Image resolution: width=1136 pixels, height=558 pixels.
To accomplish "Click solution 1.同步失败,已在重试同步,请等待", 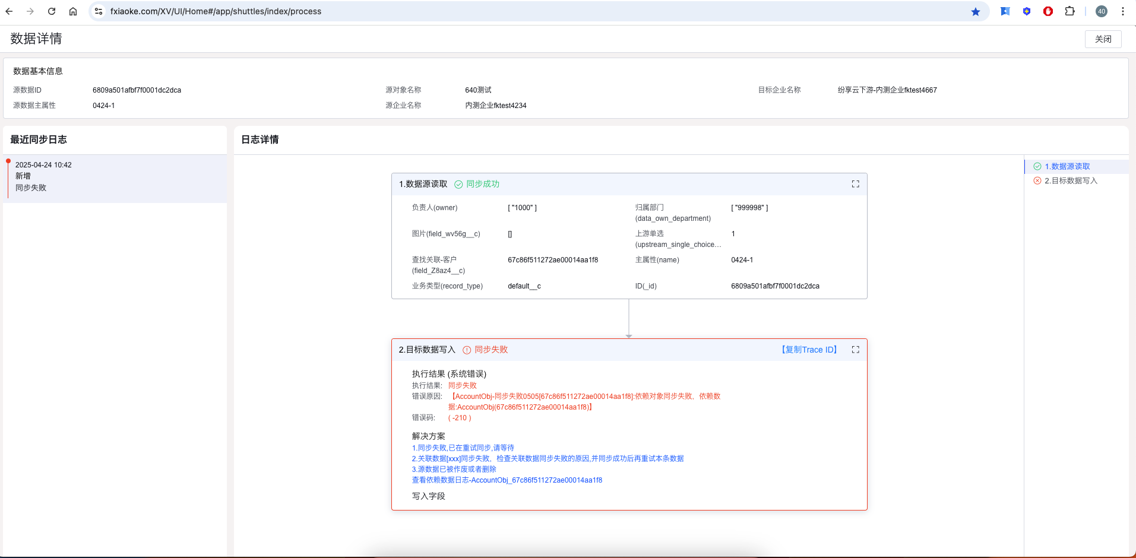I will [x=463, y=448].
